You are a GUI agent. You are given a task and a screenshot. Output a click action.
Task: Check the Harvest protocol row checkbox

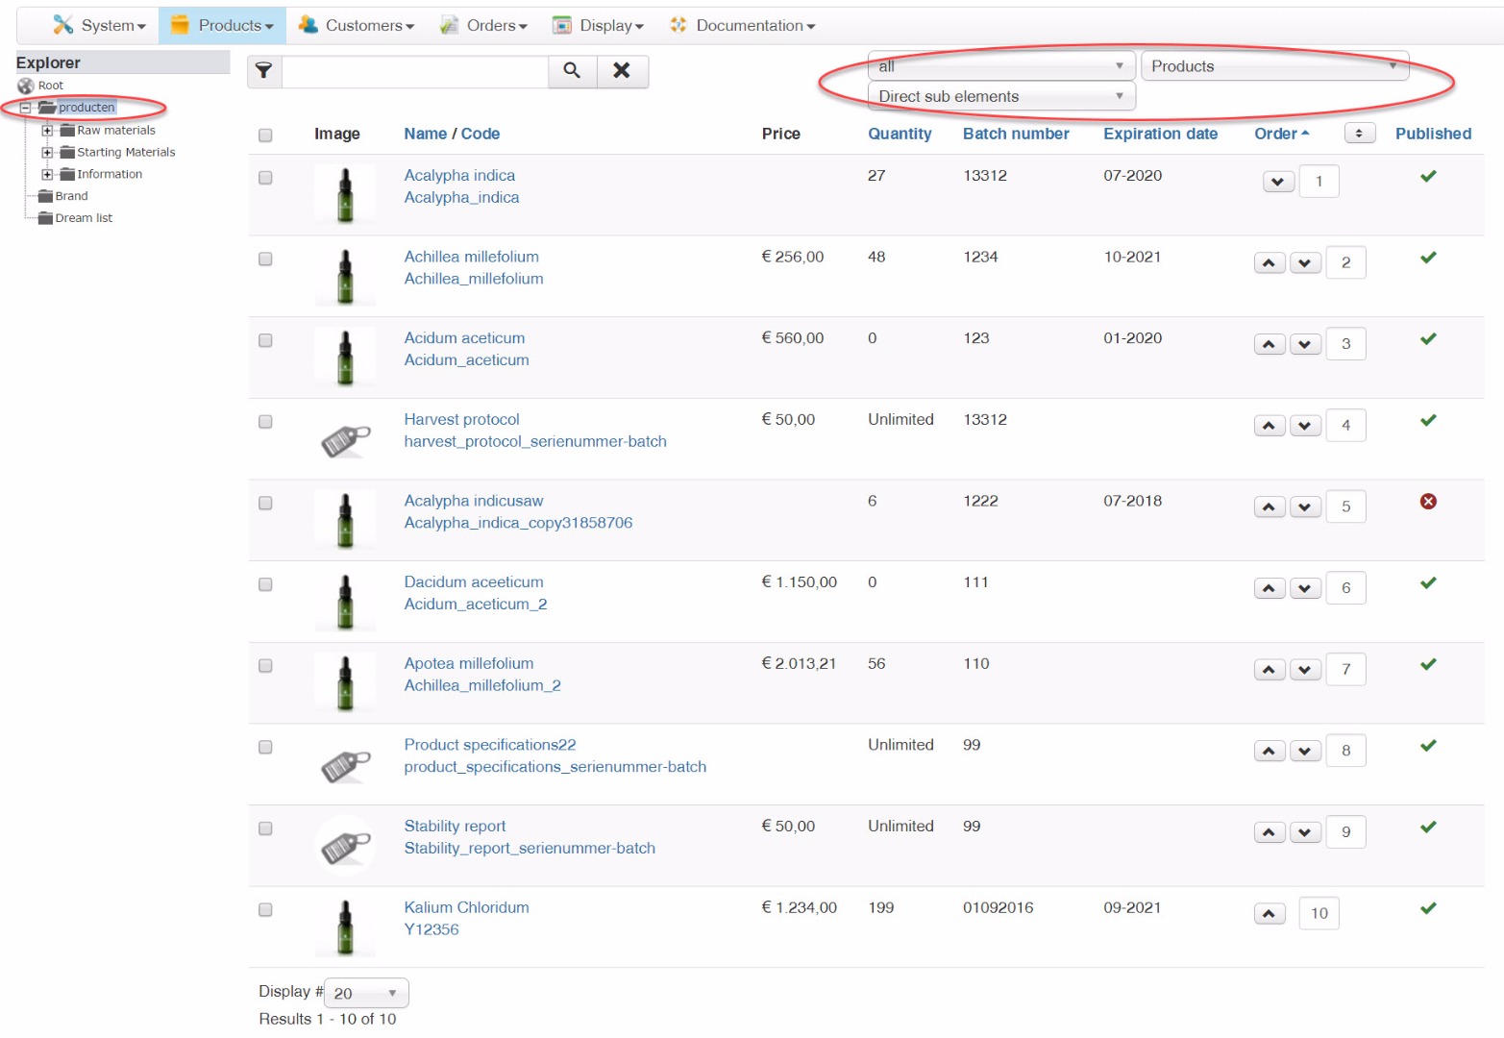tap(265, 422)
